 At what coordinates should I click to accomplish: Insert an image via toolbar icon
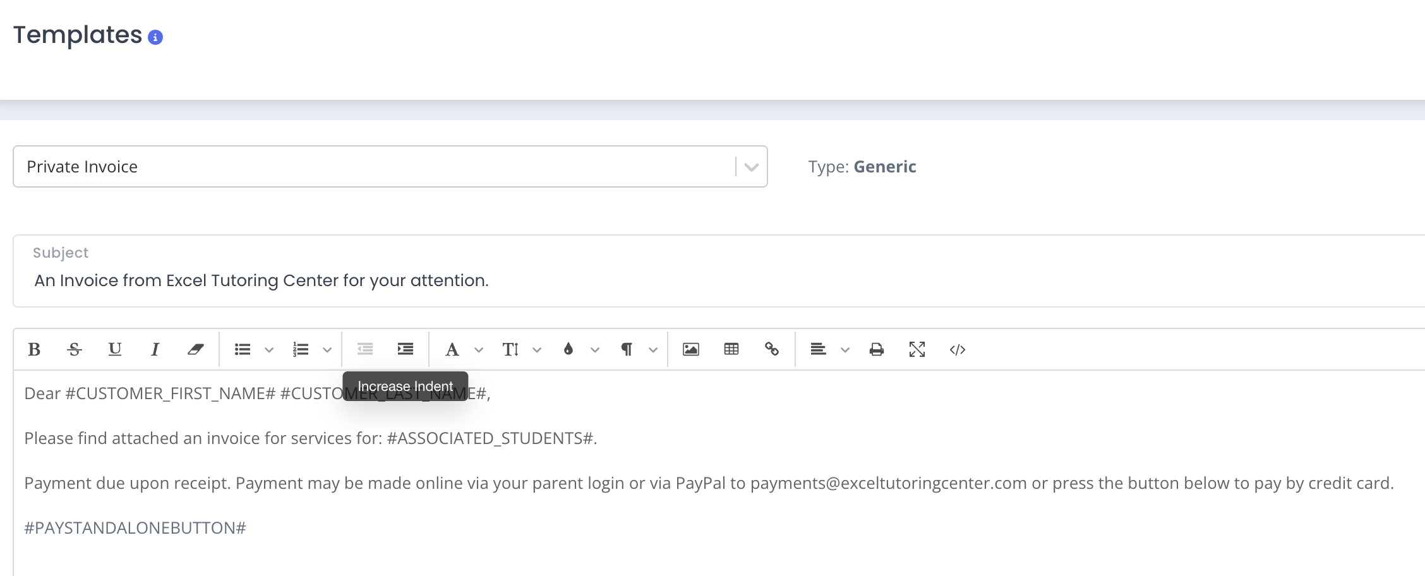pyautogui.click(x=691, y=349)
